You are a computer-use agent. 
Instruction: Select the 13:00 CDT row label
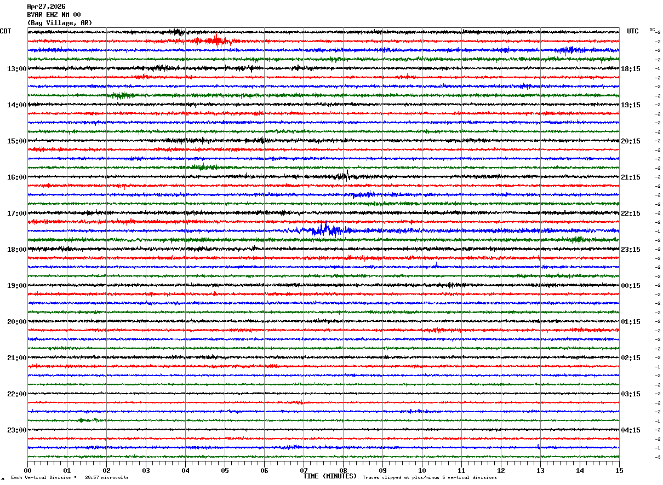16,68
